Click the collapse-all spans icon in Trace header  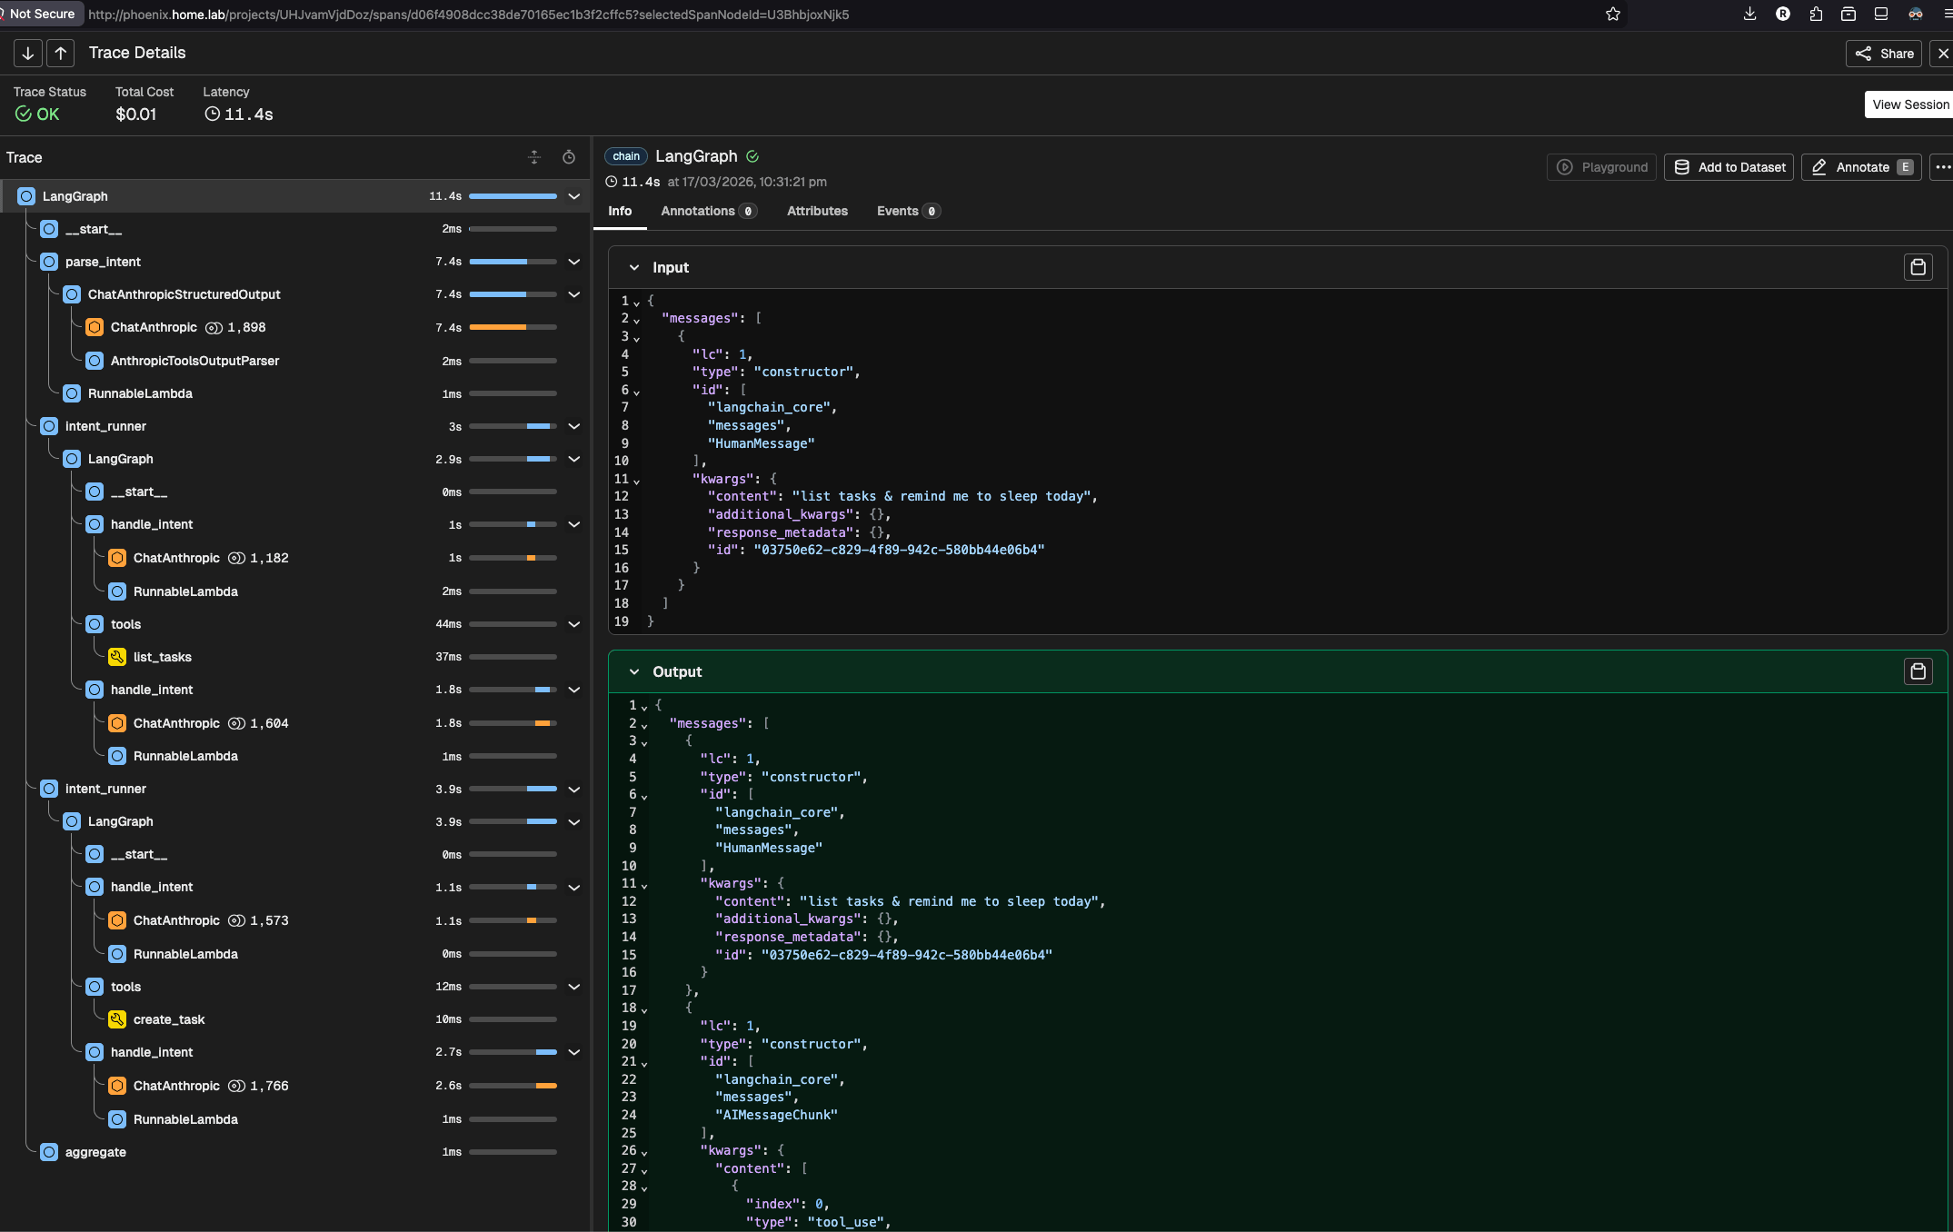point(534,158)
